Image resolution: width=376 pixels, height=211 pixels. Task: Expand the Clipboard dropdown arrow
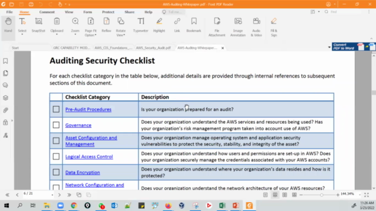click(x=57, y=35)
